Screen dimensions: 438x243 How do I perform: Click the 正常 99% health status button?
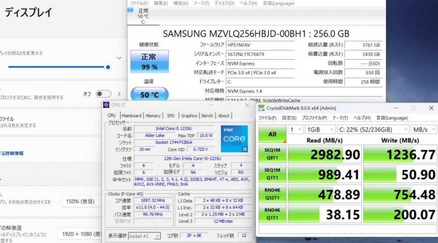pyautogui.click(x=149, y=61)
